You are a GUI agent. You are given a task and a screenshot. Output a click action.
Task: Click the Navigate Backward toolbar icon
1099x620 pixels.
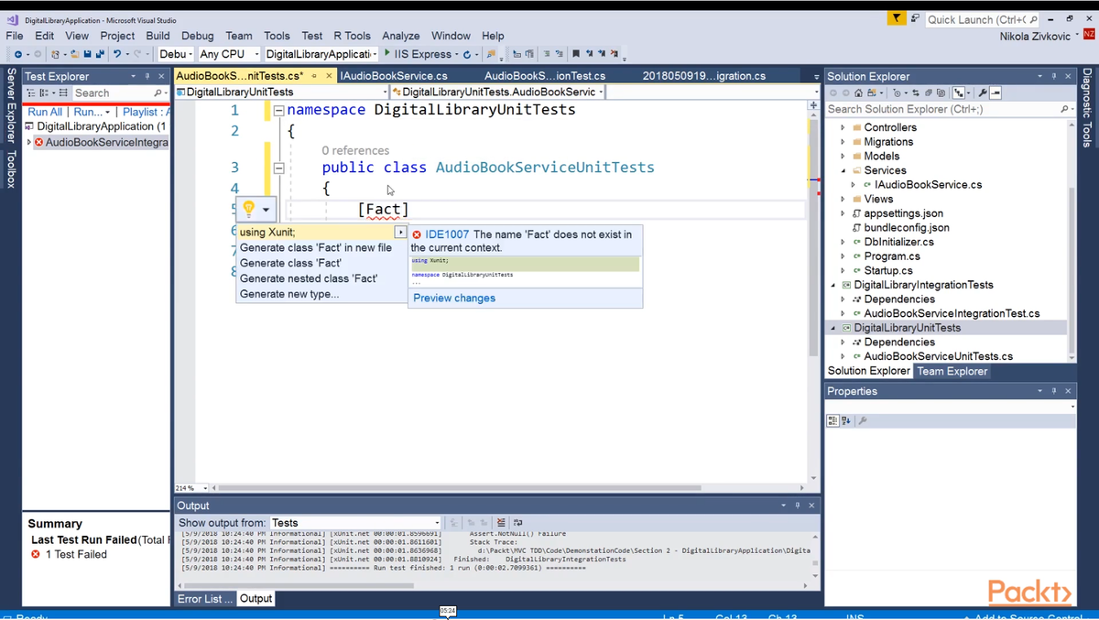[17, 54]
